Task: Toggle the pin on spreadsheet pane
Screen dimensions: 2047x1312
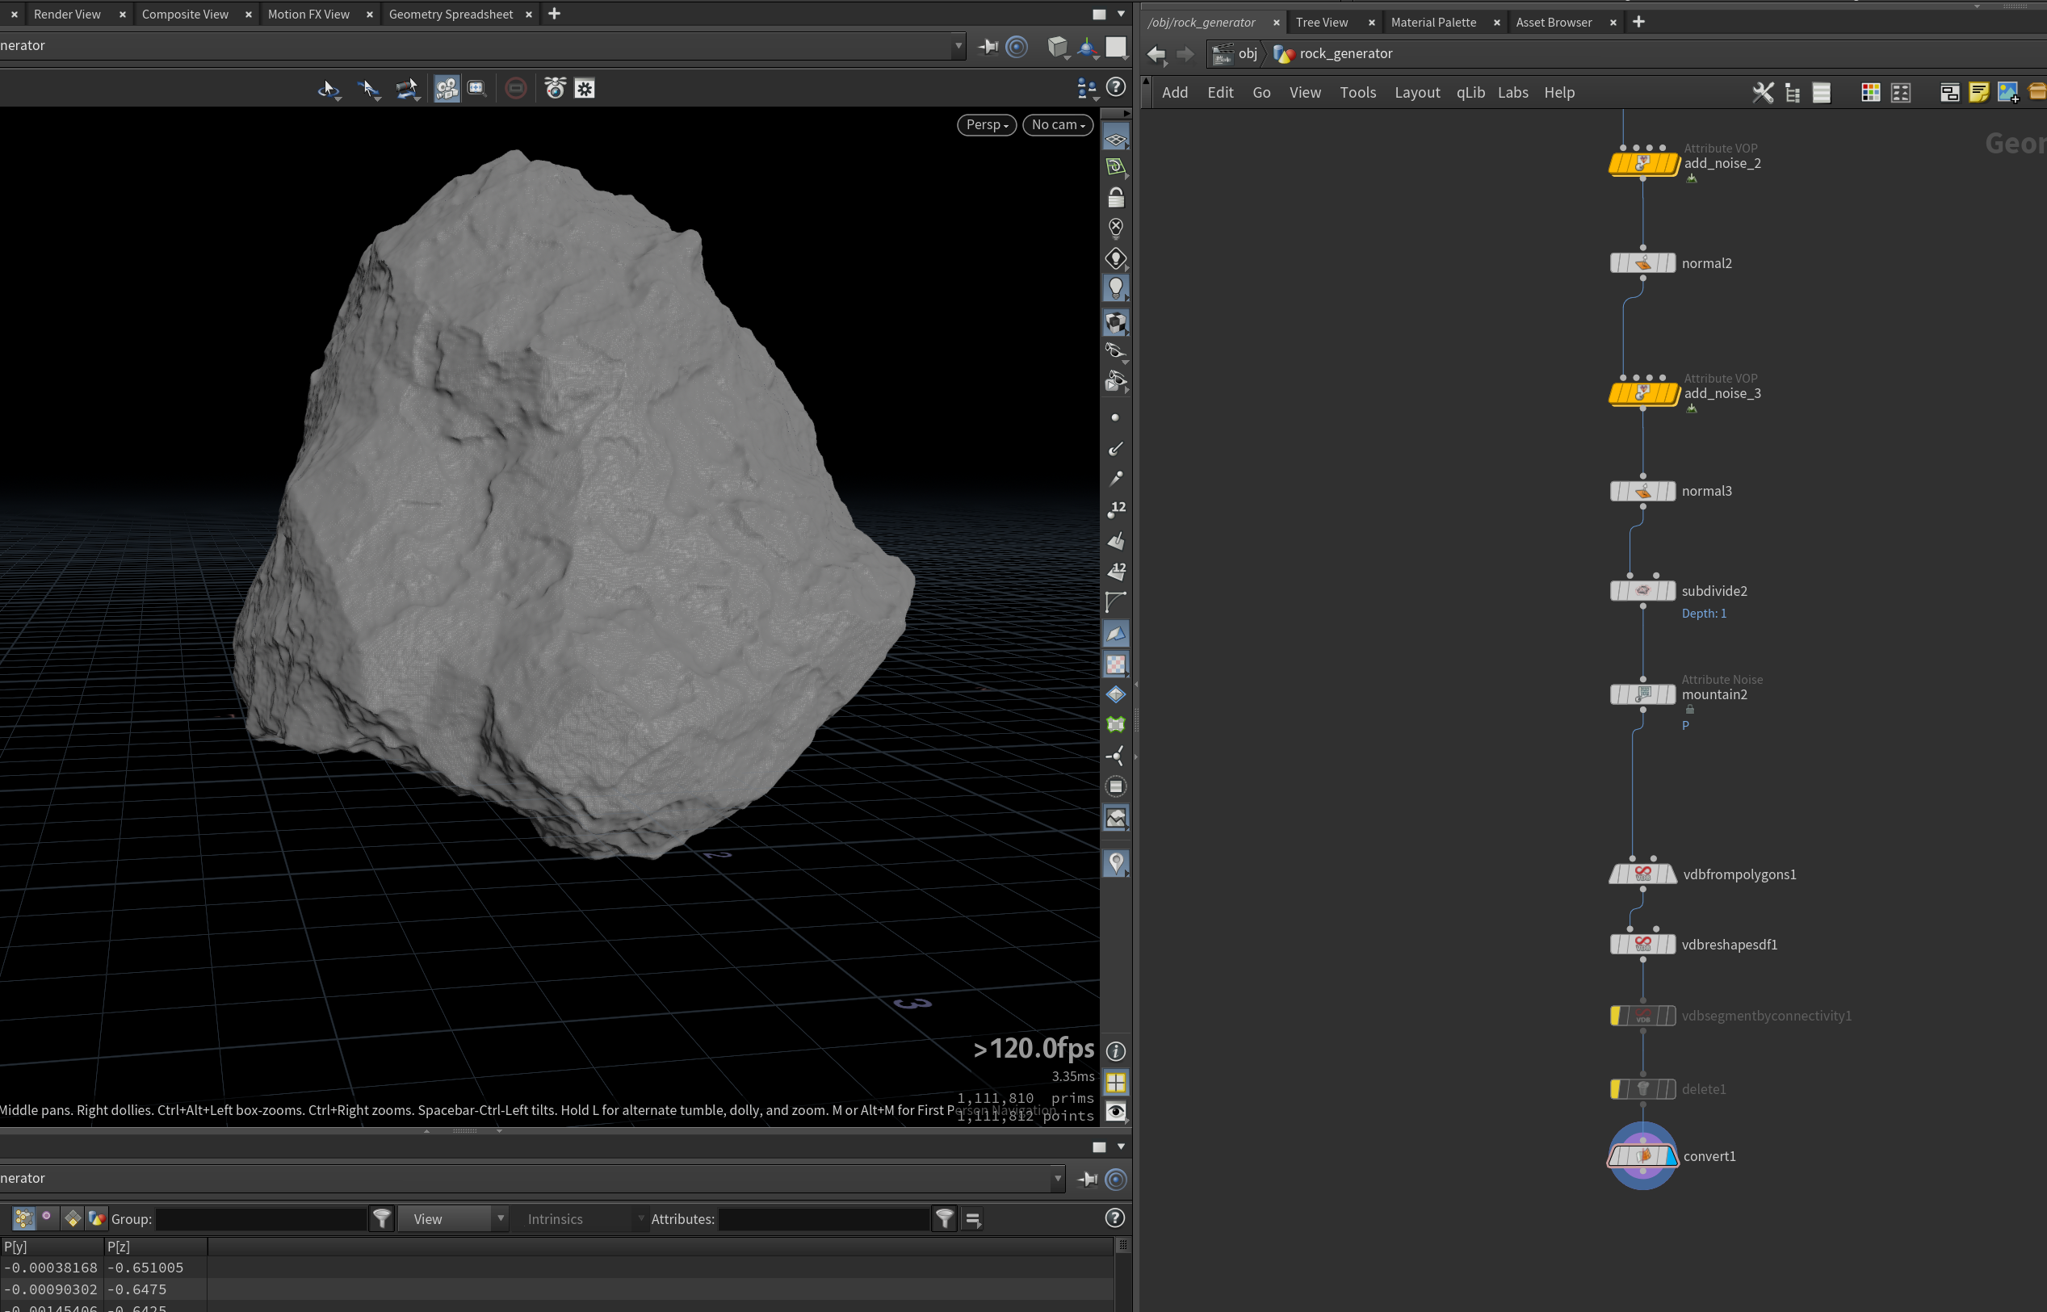Action: point(1088,1179)
